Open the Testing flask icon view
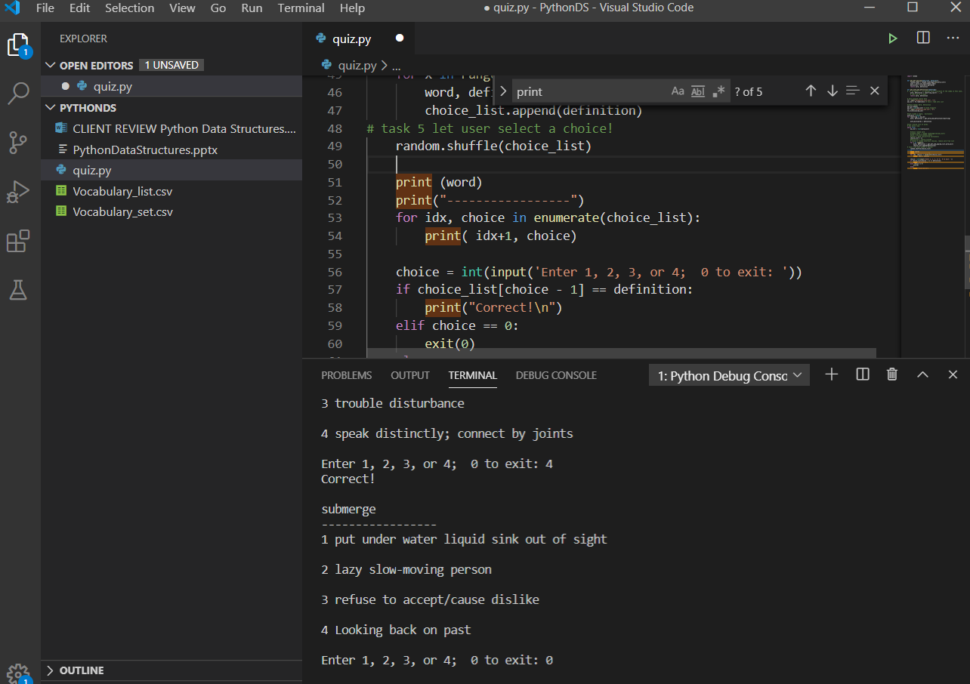 click(18, 289)
